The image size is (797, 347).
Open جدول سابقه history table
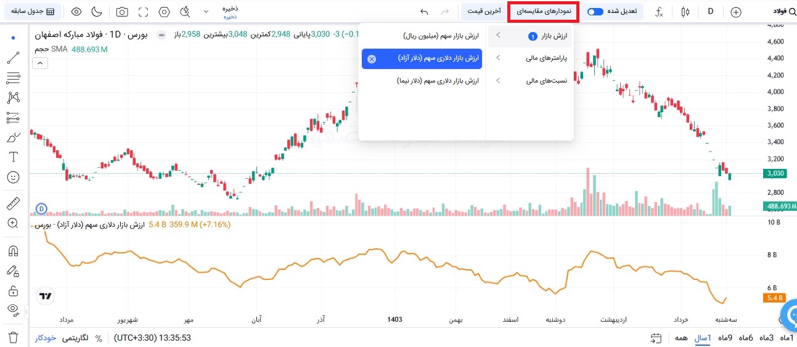tap(32, 12)
